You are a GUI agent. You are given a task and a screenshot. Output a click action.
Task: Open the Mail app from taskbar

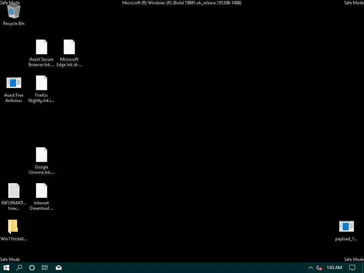(59, 268)
